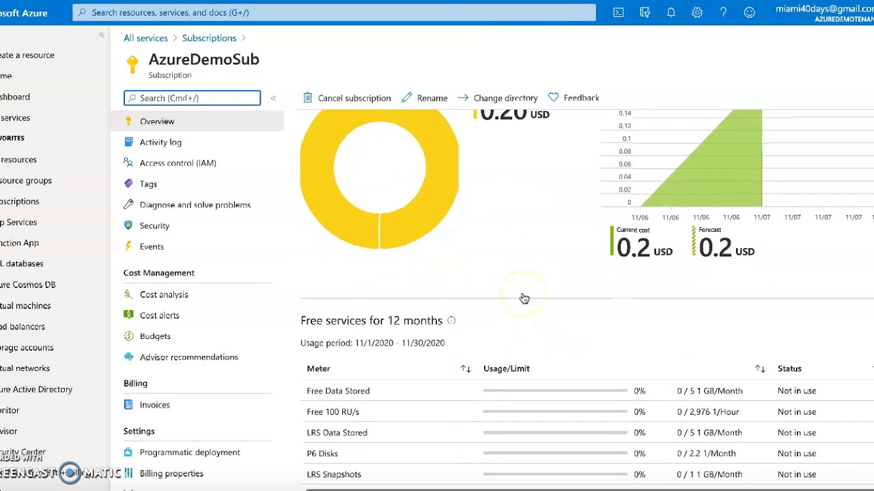Click the Access control (IAM) icon
Image resolution: width=874 pixels, height=491 pixels.
(x=128, y=163)
